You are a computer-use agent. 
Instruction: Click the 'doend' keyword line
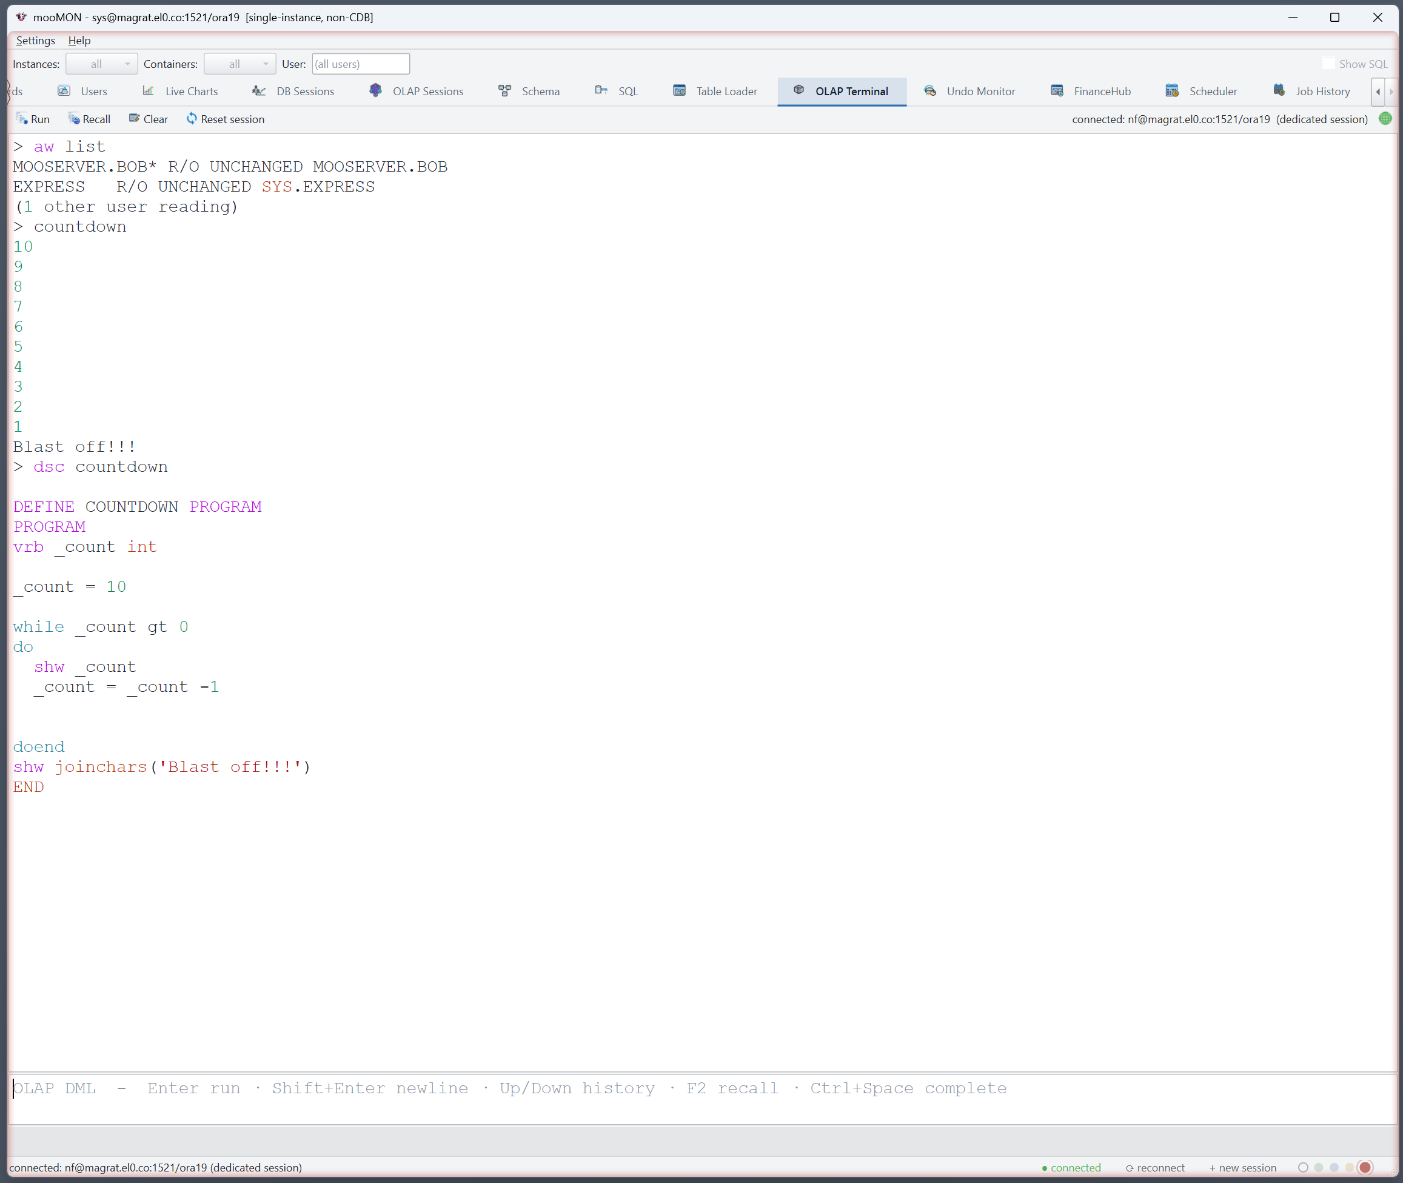click(39, 747)
